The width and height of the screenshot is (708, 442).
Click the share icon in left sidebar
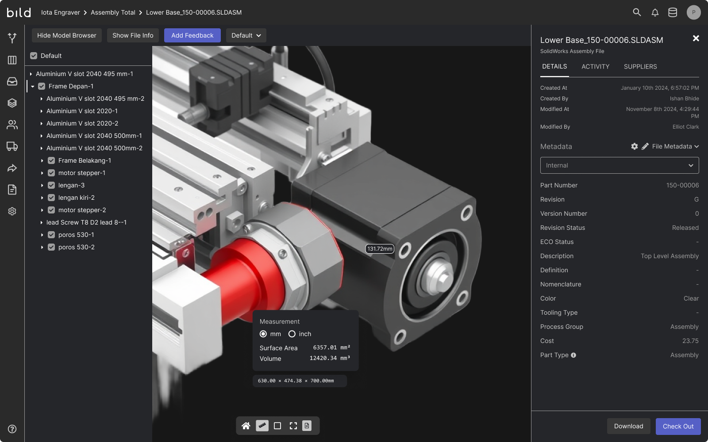pos(12,168)
